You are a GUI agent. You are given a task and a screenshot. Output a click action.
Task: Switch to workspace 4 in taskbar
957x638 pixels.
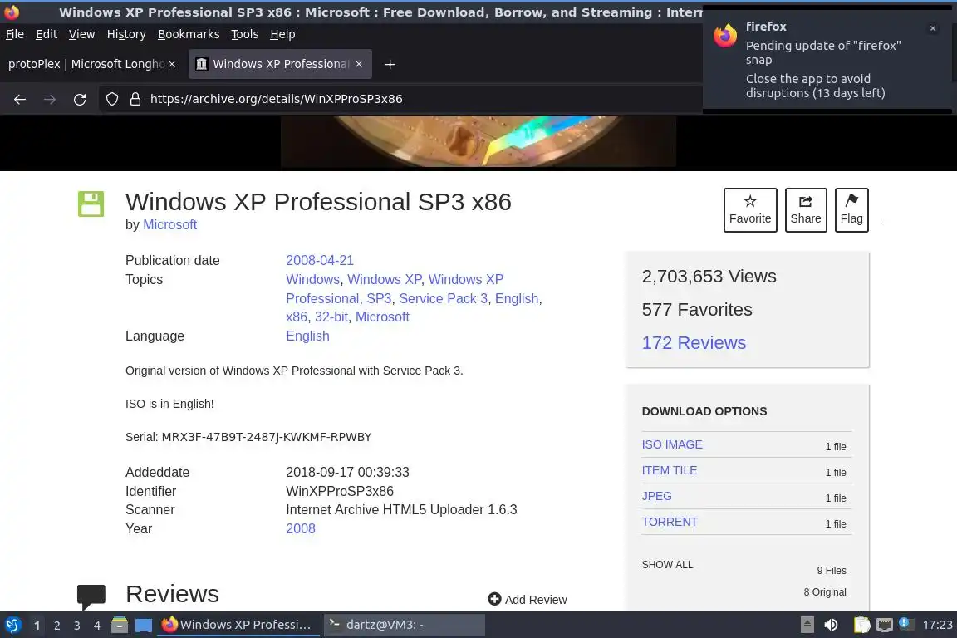click(x=97, y=626)
